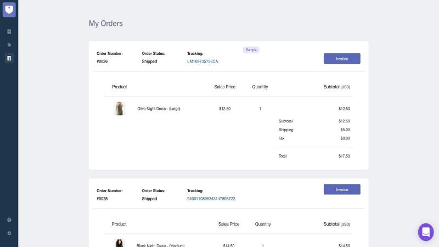Click the Total label in order #0026

283,156
